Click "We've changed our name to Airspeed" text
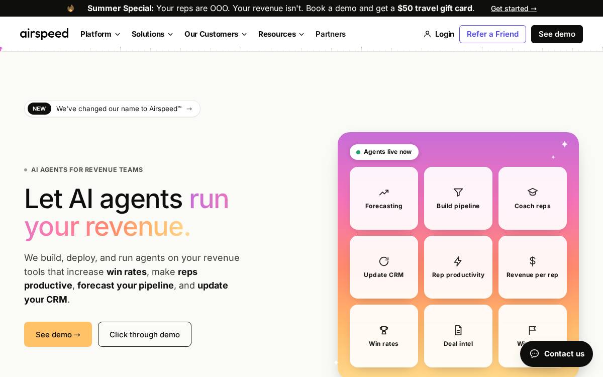 coord(119,109)
